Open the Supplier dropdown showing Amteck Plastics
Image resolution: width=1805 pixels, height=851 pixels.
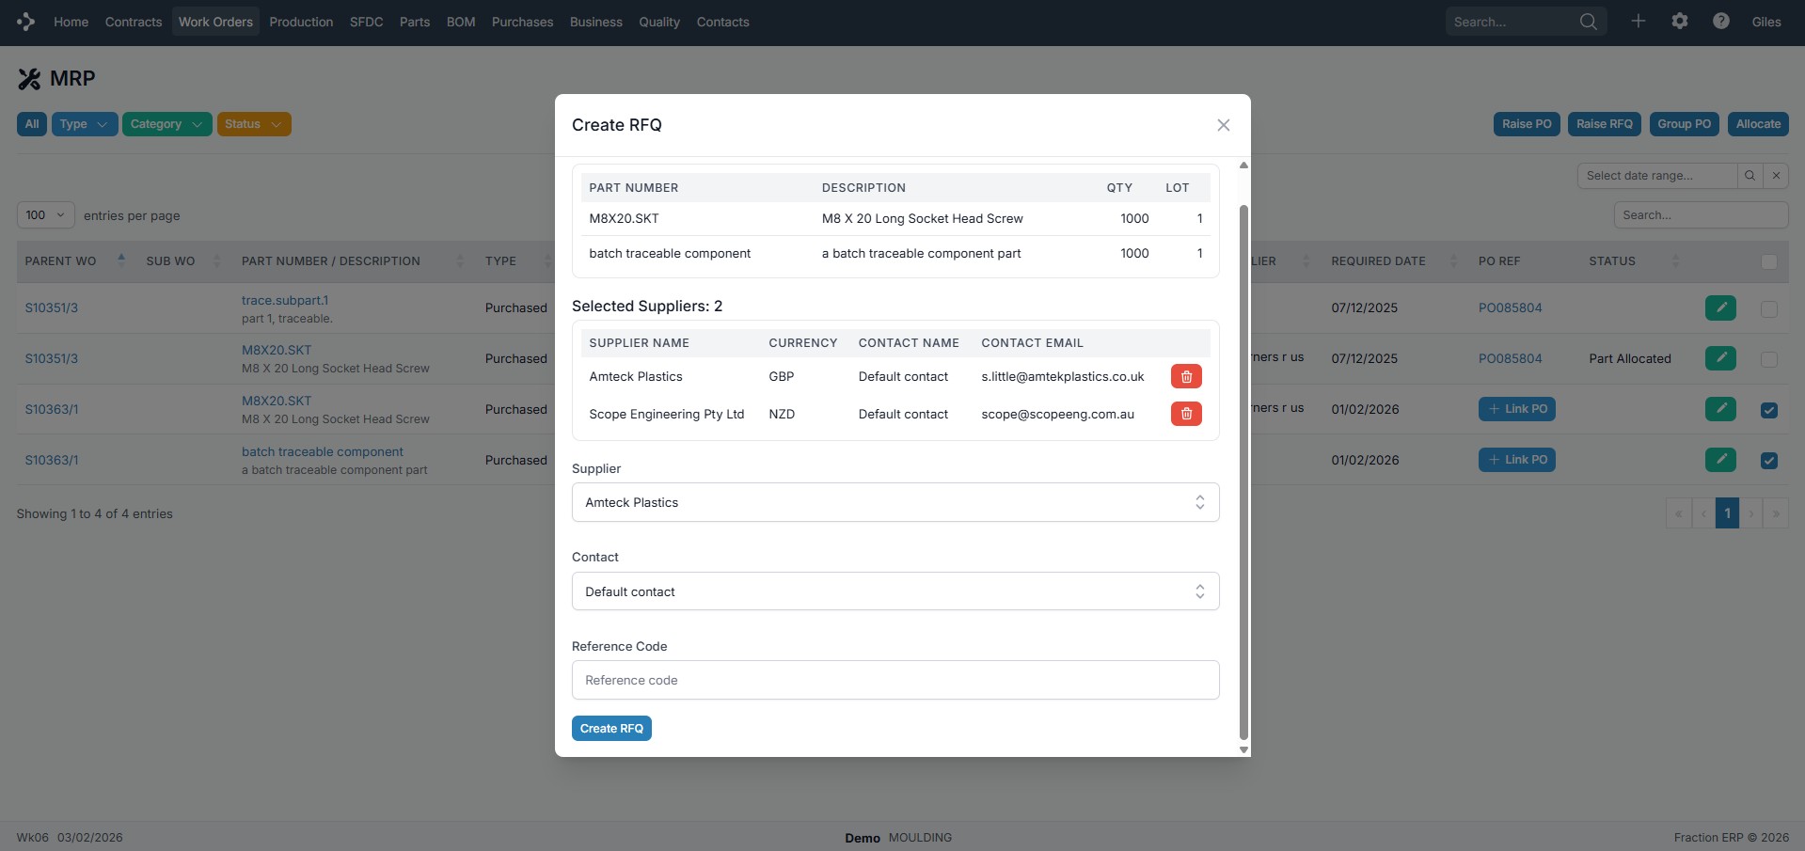(895, 502)
